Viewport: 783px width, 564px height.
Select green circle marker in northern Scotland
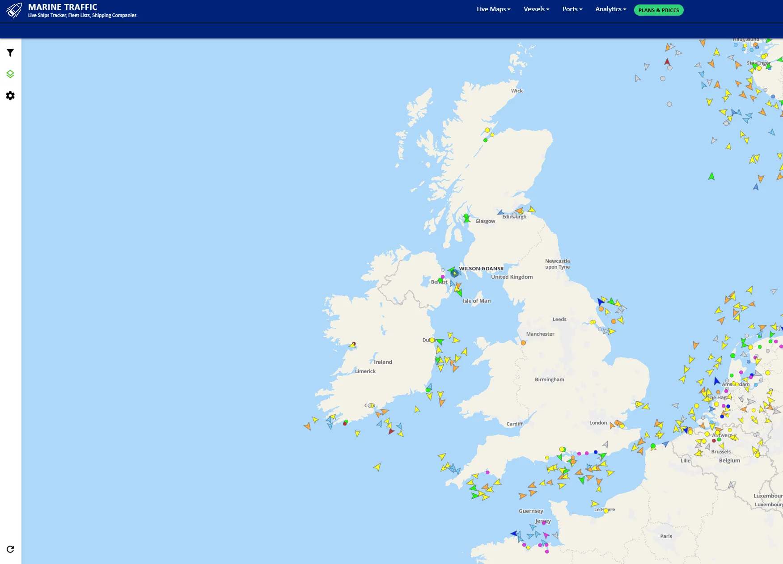pyautogui.click(x=485, y=140)
